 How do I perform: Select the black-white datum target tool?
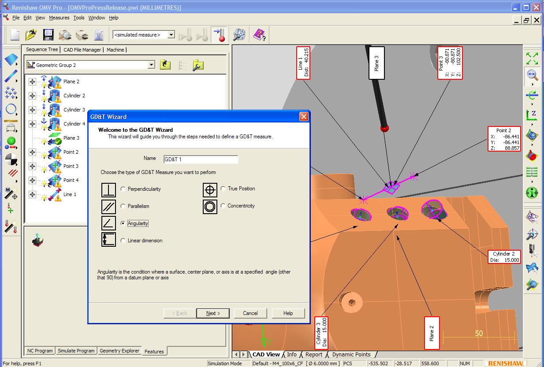(x=11, y=159)
